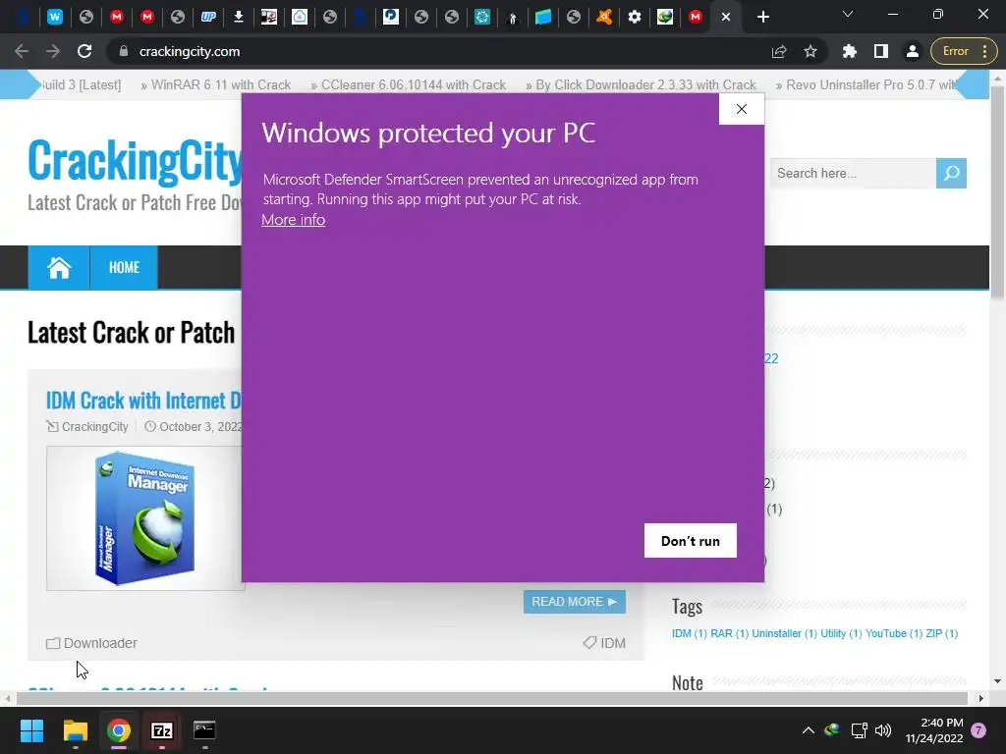Viewport: 1006px width, 754px height.
Task: Share this page using the share icon
Action: pyautogui.click(x=779, y=51)
